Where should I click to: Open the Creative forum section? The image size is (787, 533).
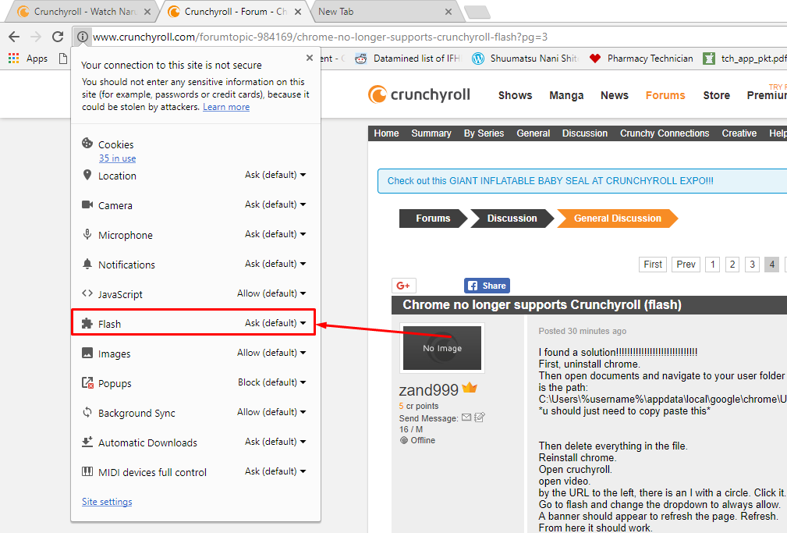(739, 133)
